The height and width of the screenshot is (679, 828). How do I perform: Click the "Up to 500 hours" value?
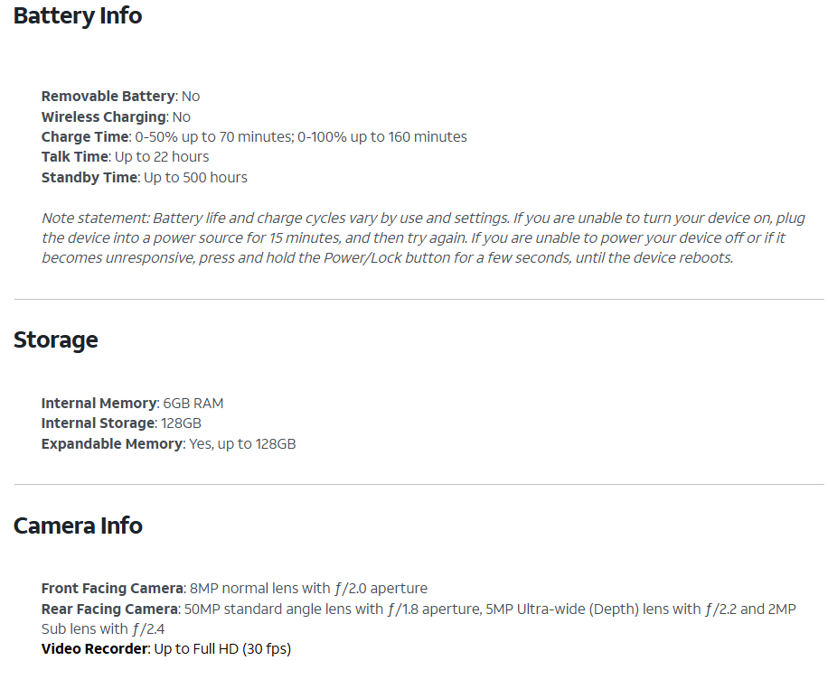pyautogui.click(x=195, y=178)
